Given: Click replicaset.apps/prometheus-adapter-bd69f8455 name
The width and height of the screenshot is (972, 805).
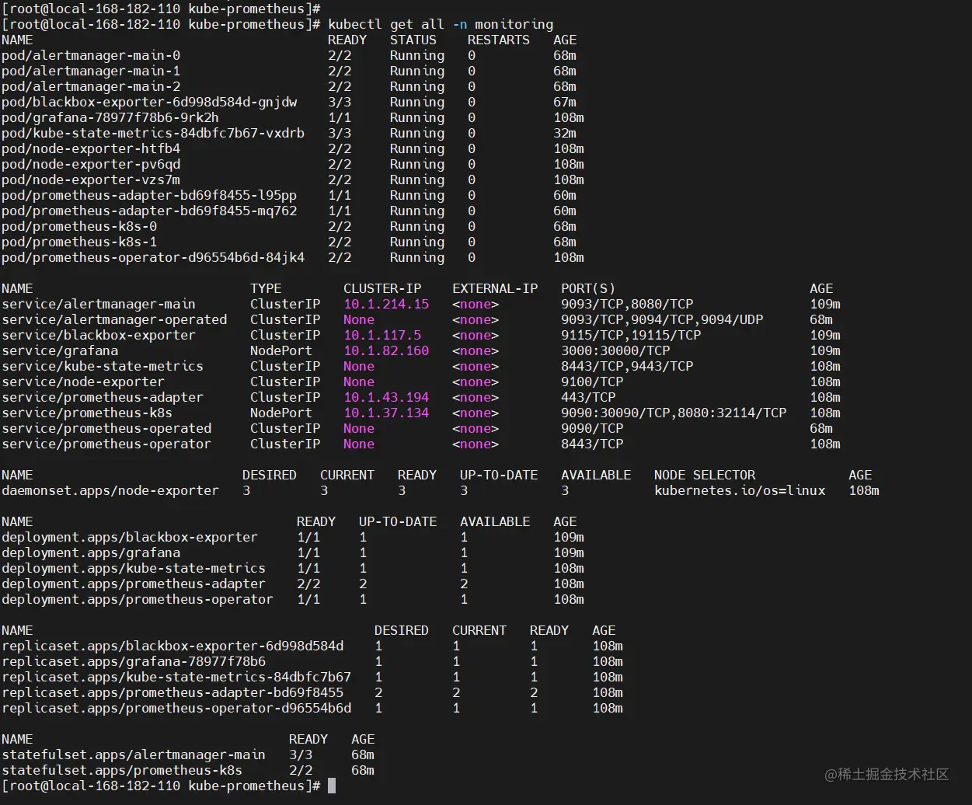Looking at the screenshot, I should point(172,693).
